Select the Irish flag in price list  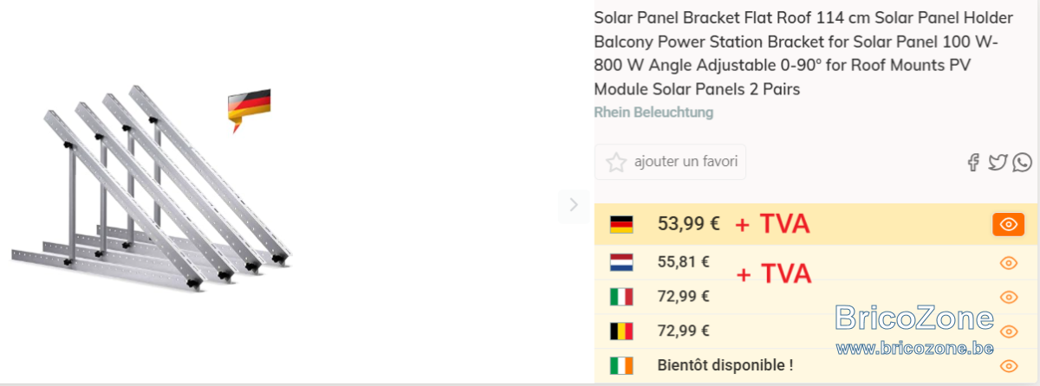pyautogui.click(x=621, y=365)
